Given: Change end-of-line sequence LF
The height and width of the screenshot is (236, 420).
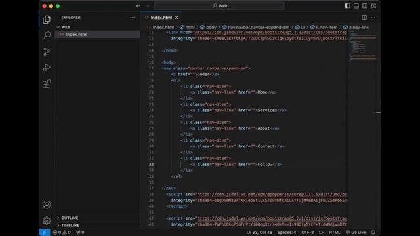Looking at the screenshot, I should point(321,233).
